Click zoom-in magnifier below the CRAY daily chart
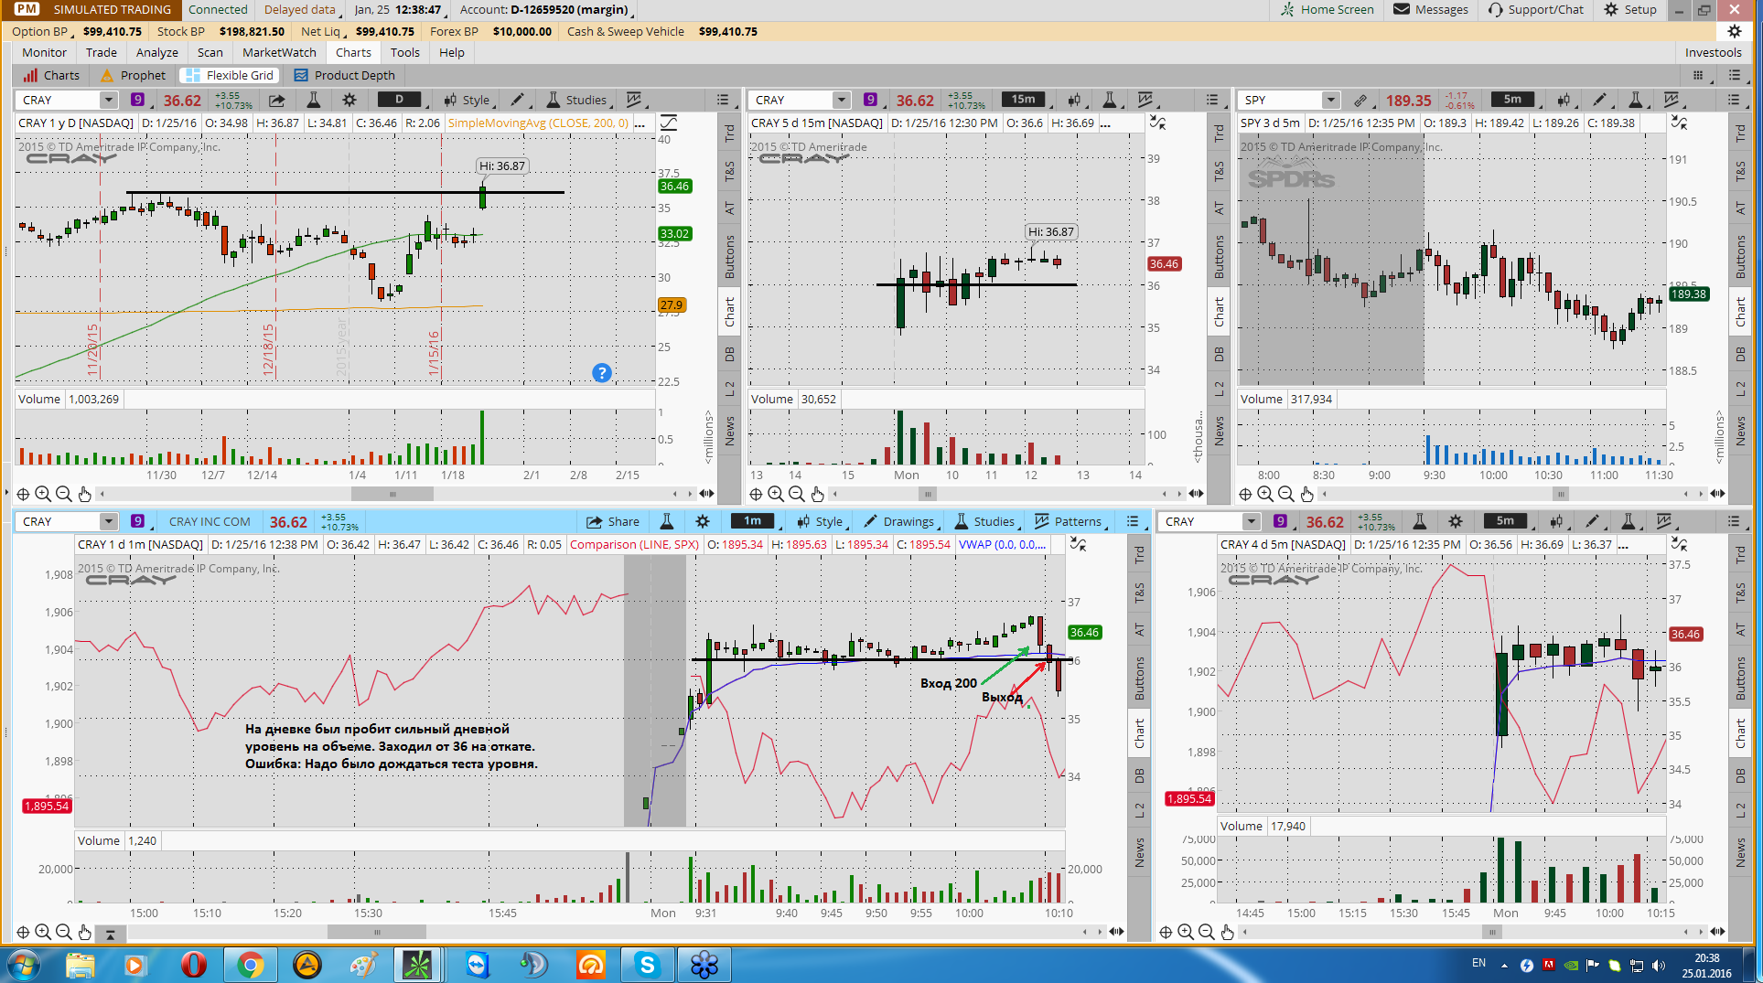This screenshot has width=1763, height=983. click(43, 494)
